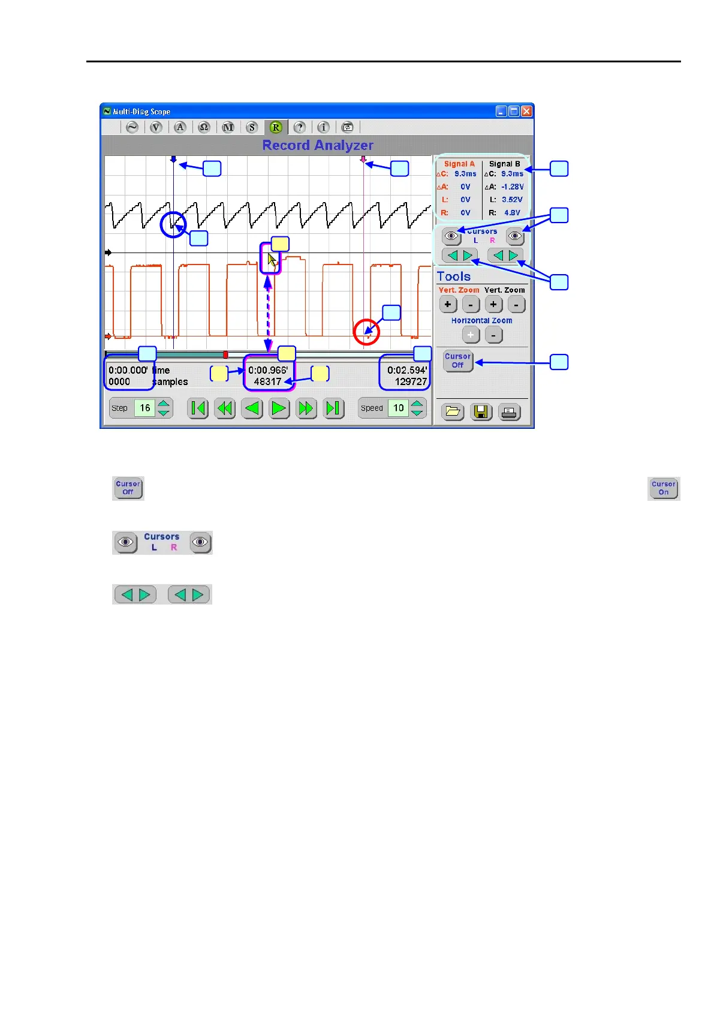The width and height of the screenshot is (714, 1010).
Task: Move the left cursor one step right
Action: [x=468, y=255]
